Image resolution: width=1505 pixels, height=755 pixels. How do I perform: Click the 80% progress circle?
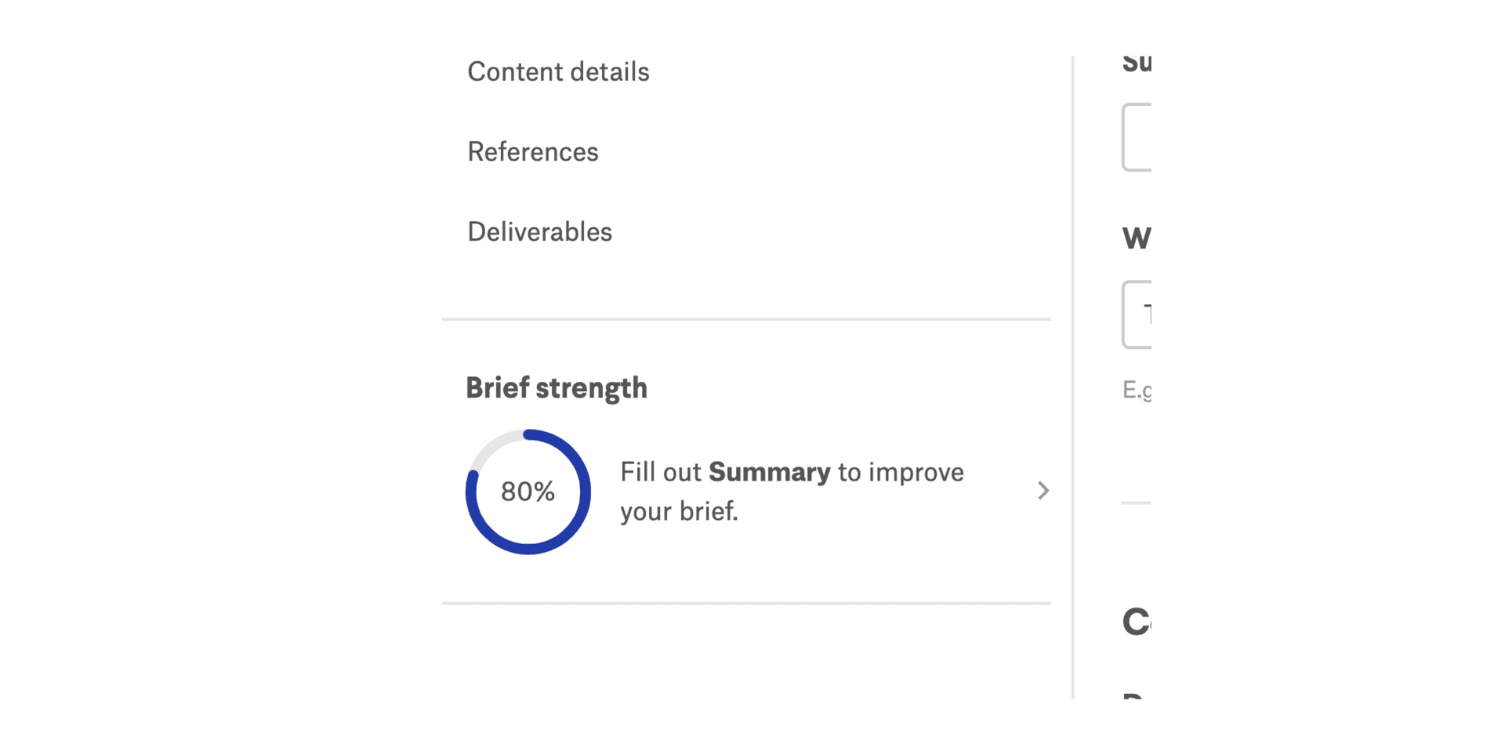(x=528, y=492)
